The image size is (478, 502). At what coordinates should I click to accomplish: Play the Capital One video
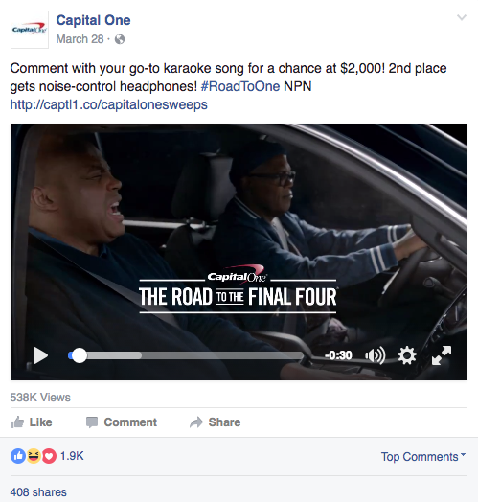[40, 355]
